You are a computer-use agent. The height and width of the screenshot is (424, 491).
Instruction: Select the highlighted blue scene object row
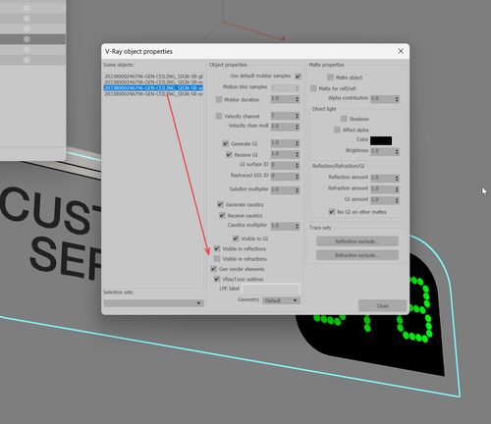point(153,88)
